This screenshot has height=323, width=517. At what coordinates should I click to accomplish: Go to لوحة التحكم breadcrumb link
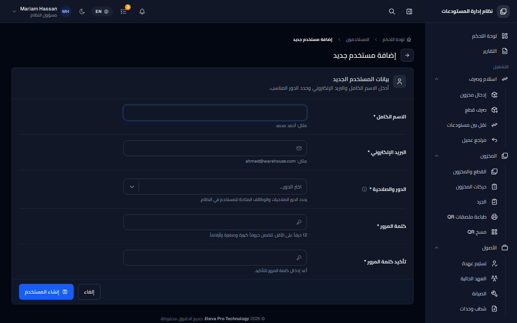click(x=393, y=39)
